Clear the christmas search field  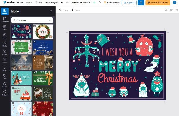(x=50, y=20)
